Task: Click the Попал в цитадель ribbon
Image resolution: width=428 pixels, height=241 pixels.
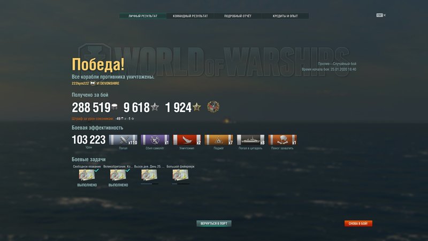Action: click(x=250, y=140)
